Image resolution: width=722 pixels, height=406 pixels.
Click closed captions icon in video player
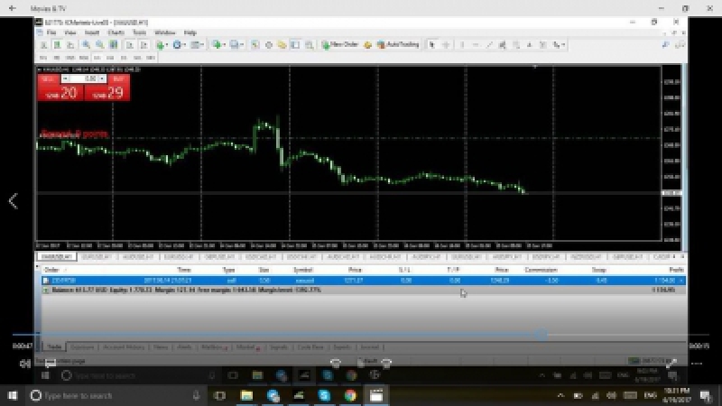pos(51,364)
